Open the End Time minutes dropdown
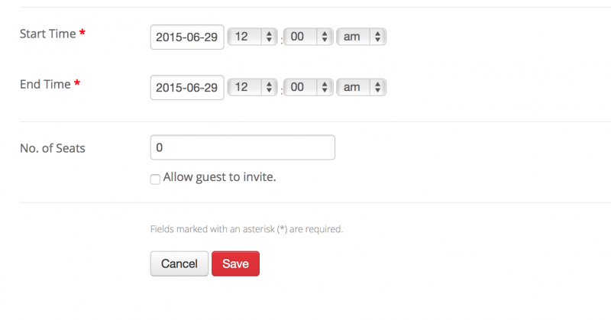 309,87
